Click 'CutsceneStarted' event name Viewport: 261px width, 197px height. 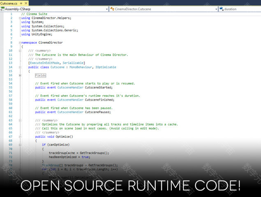pyautogui.click(x=98, y=87)
